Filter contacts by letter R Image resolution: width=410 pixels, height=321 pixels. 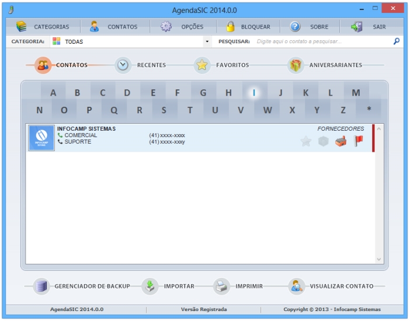(x=140, y=110)
